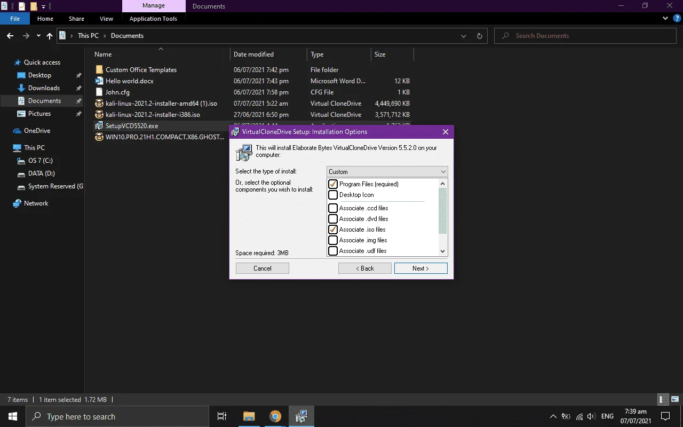Open Task View on the taskbar

222,416
